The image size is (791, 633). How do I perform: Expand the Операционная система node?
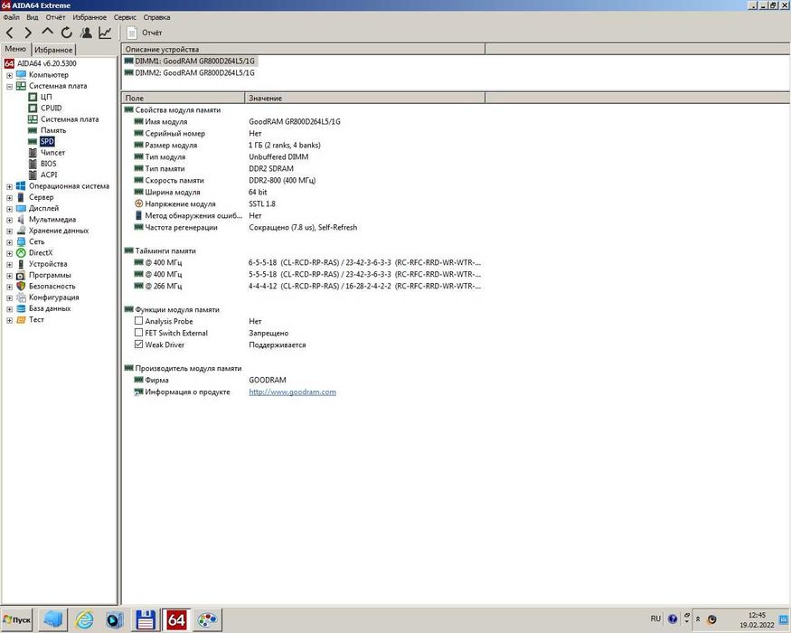(x=9, y=187)
